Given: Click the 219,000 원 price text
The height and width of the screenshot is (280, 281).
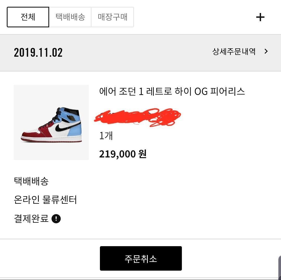Looking at the screenshot, I should tap(123, 154).
